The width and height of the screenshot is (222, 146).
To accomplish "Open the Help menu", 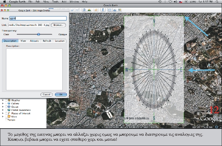I will pyautogui.click(x=85, y=2).
